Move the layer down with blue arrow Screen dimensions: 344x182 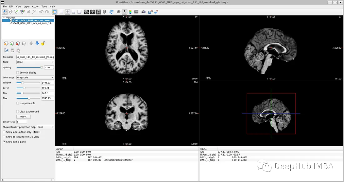coord(37,43)
